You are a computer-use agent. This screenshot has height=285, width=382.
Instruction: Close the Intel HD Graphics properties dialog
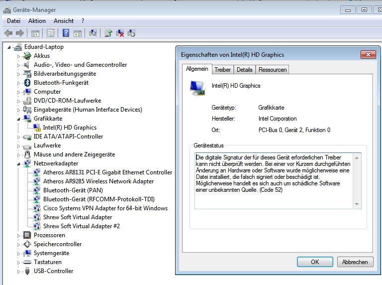click(368, 55)
